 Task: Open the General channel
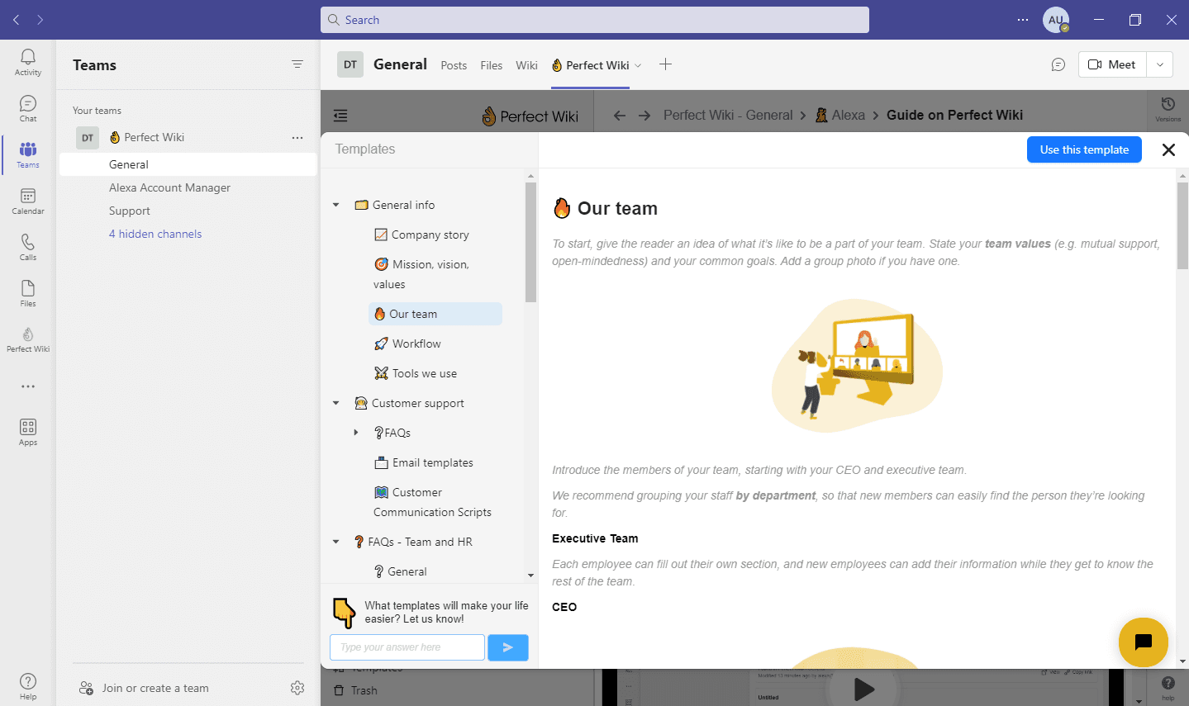[188, 164]
